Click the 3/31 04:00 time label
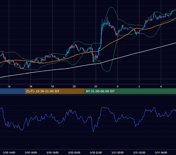 tap(161, 152)
